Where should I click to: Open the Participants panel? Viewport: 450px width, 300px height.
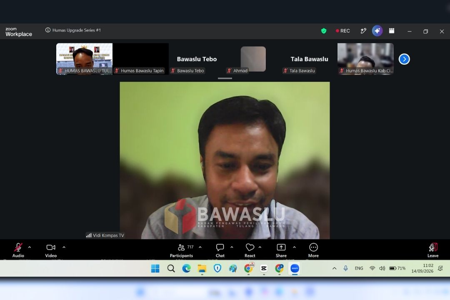tap(181, 250)
